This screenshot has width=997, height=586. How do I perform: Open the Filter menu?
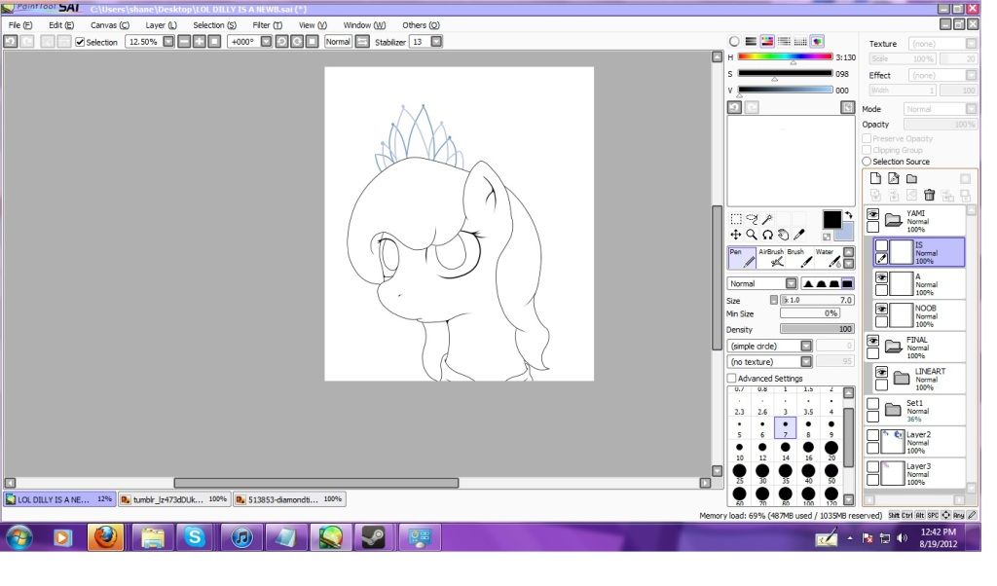click(267, 24)
